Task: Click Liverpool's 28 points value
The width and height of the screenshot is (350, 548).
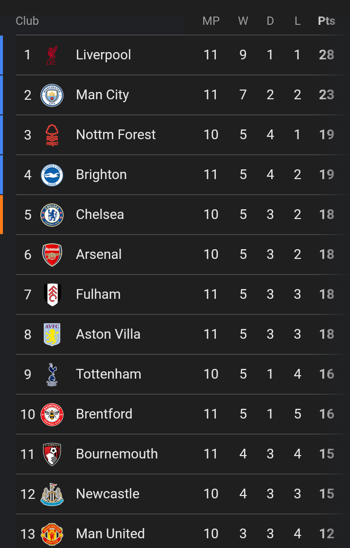Action: pos(326,55)
